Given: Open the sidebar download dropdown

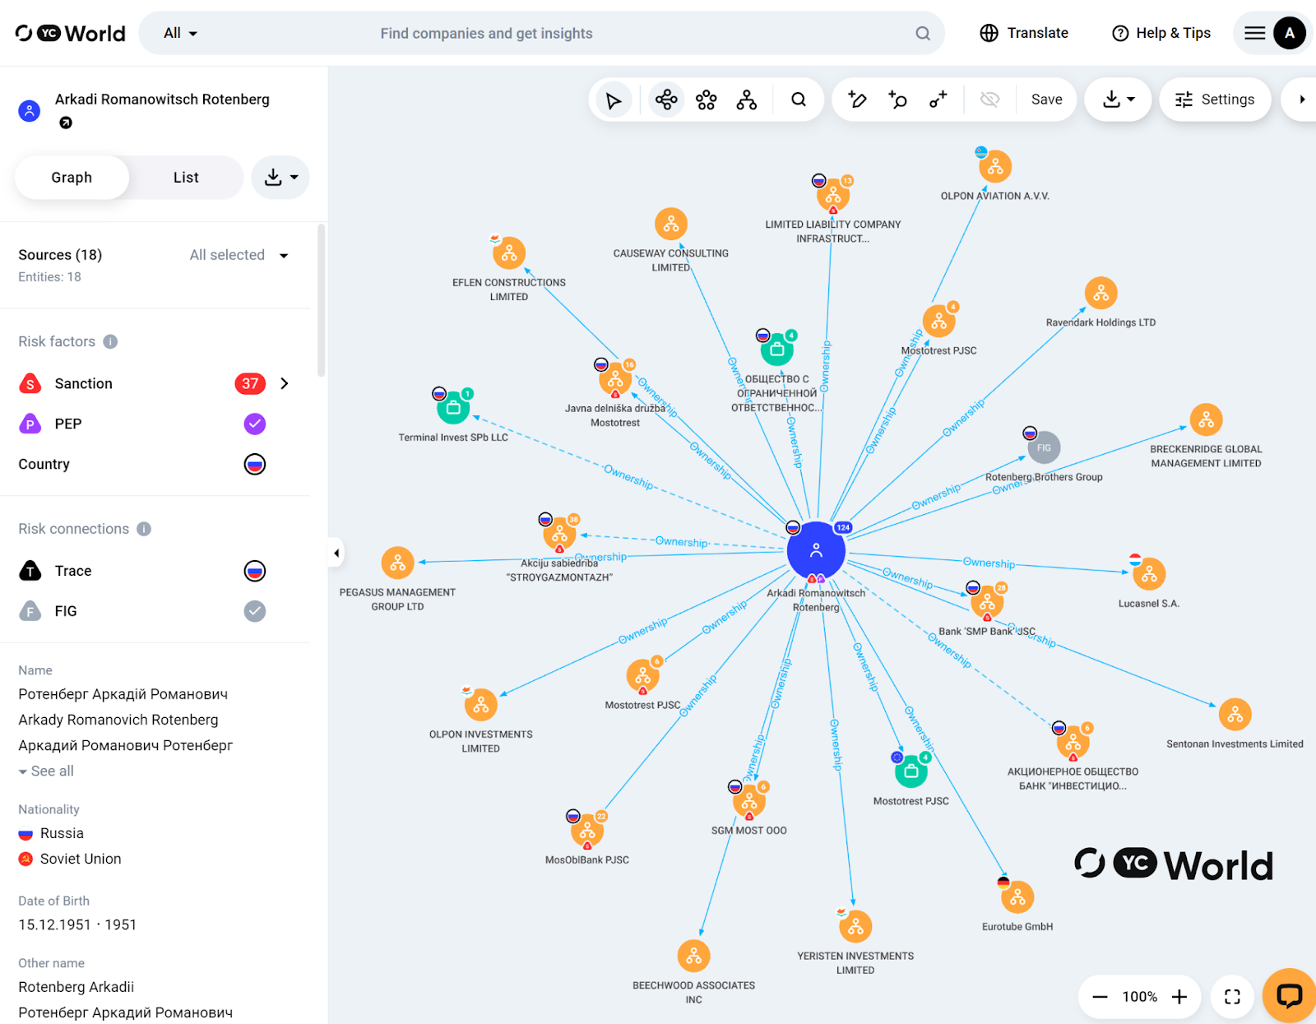Looking at the screenshot, I should (280, 178).
